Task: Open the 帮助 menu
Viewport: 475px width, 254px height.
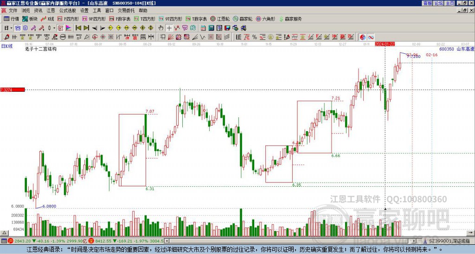Action: (143, 11)
